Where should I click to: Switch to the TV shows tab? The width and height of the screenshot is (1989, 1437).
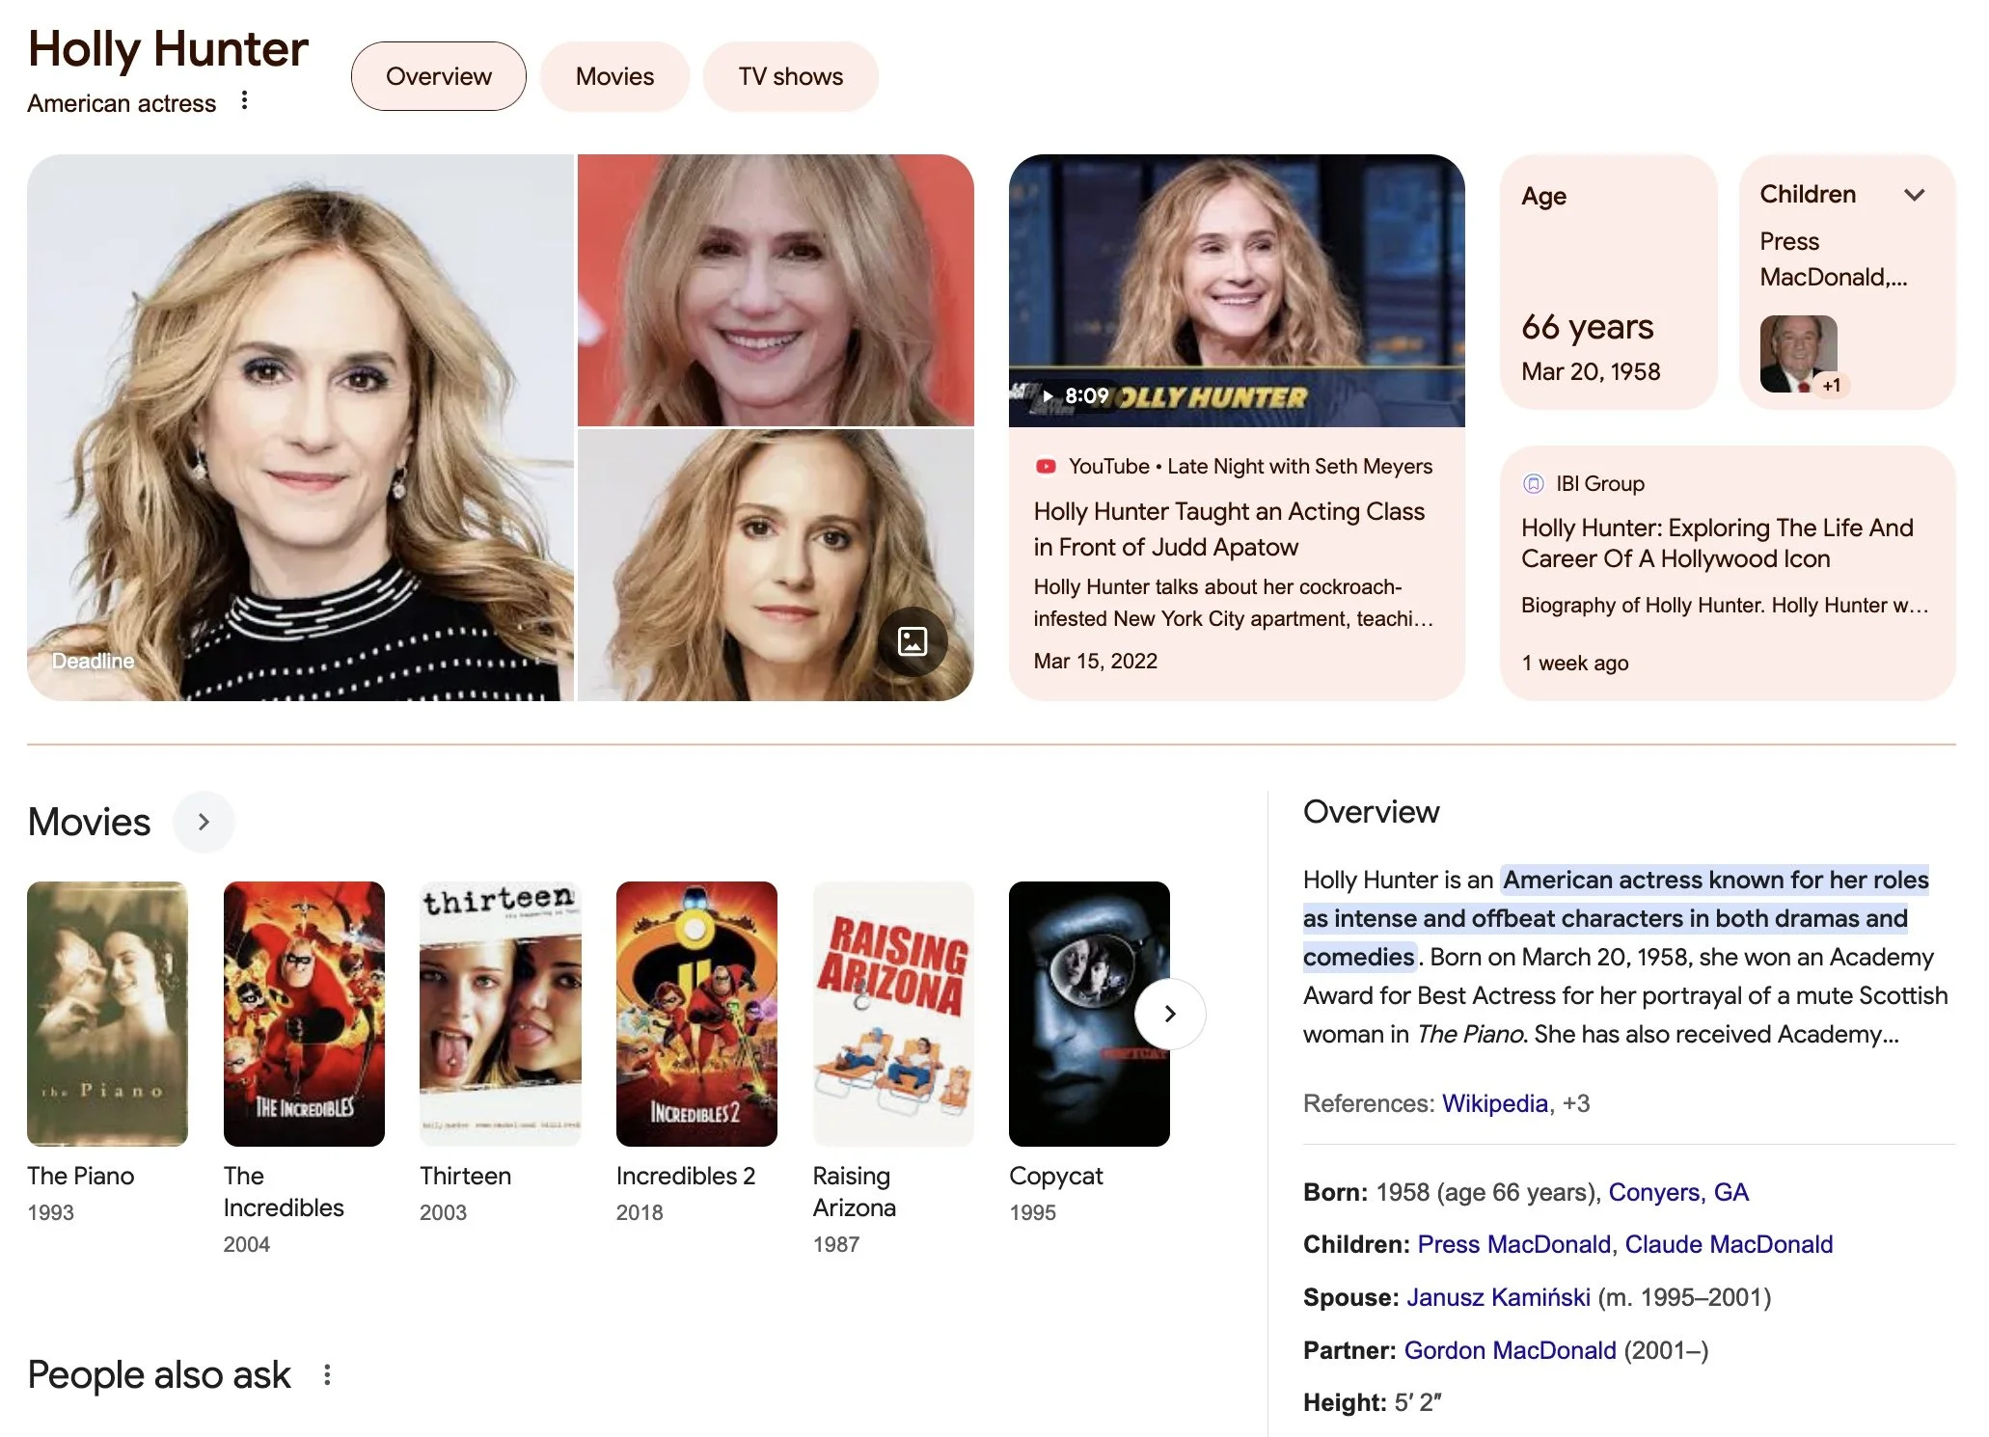(790, 76)
